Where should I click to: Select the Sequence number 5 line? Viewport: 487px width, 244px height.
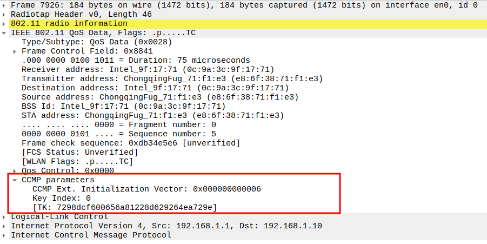pos(119,134)
